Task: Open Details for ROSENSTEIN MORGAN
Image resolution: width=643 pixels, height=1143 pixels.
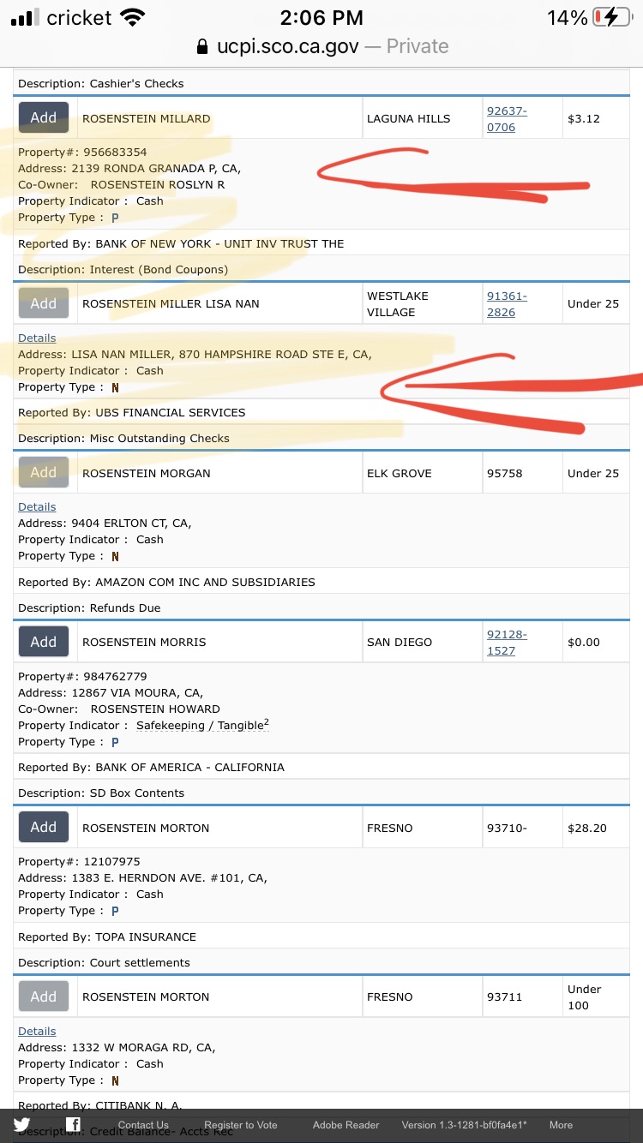Action: pyautogui.click(x=37, y=506)
